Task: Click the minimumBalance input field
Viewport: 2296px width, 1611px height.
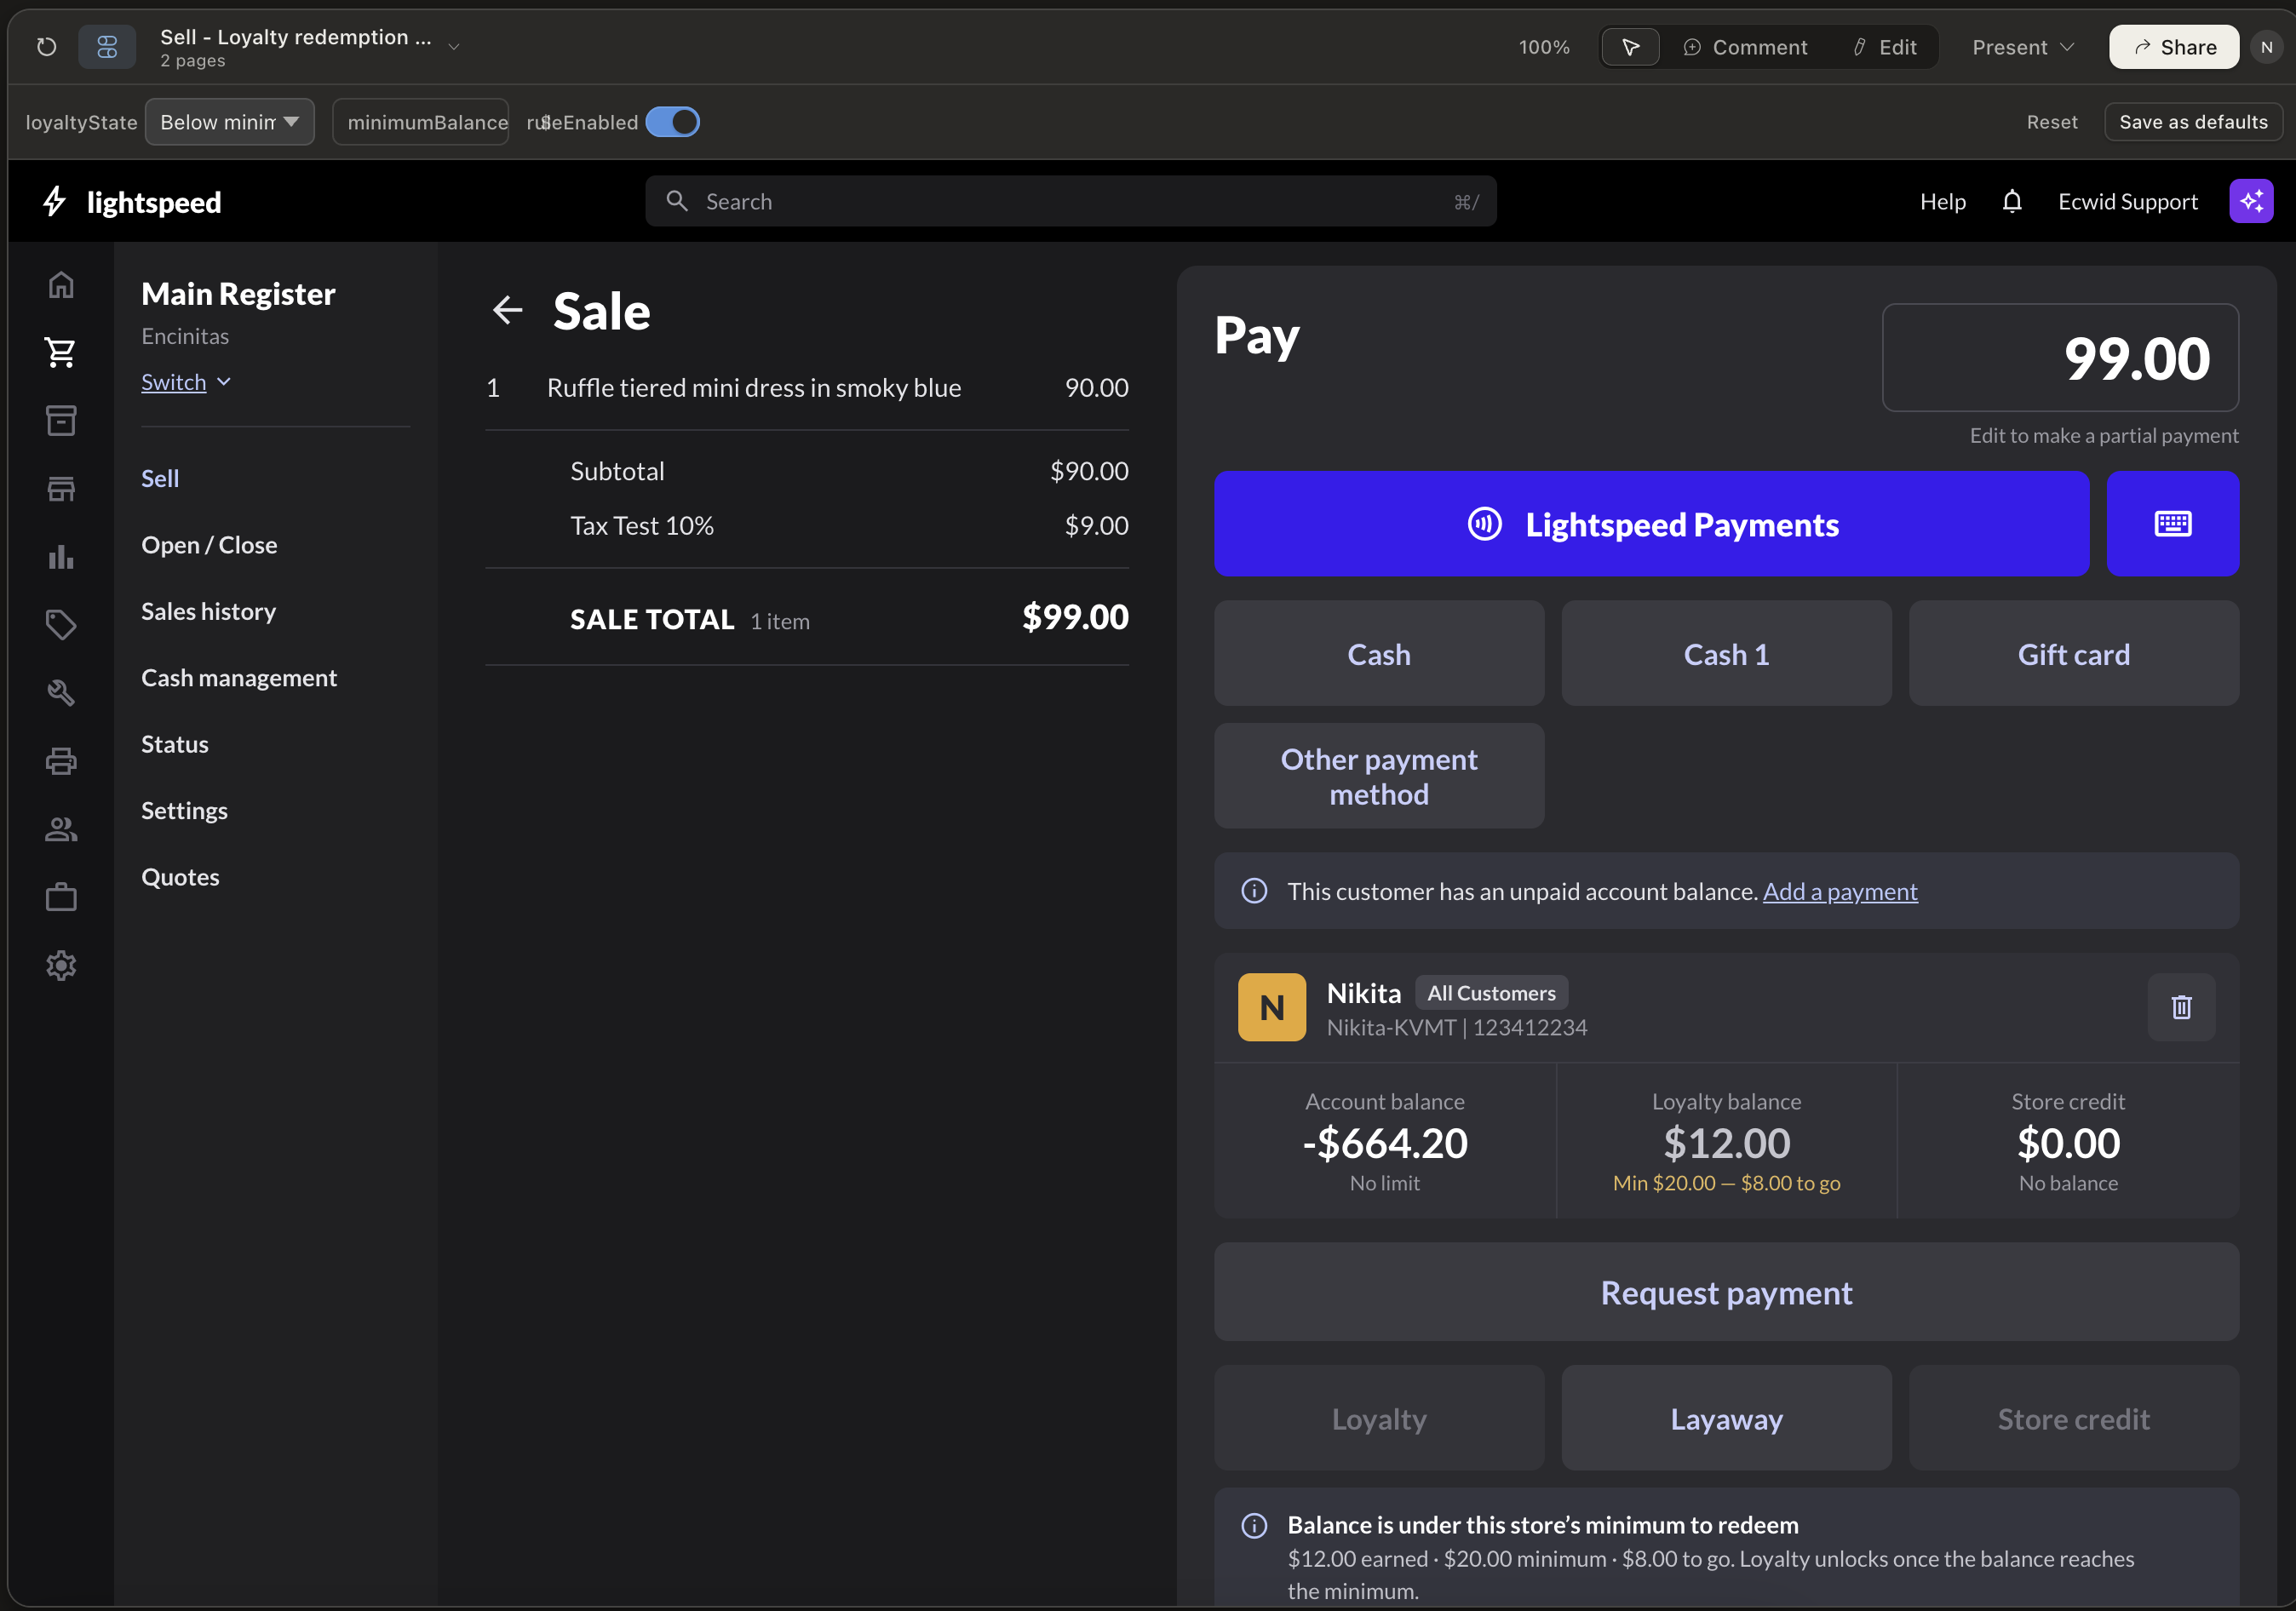Action: (x=420, y=122)
